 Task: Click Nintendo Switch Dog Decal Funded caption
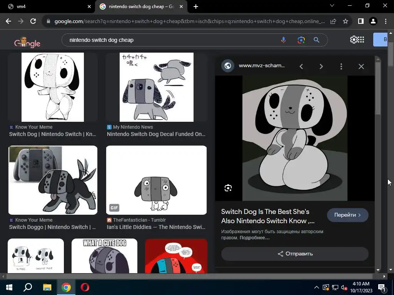[156, 134]
